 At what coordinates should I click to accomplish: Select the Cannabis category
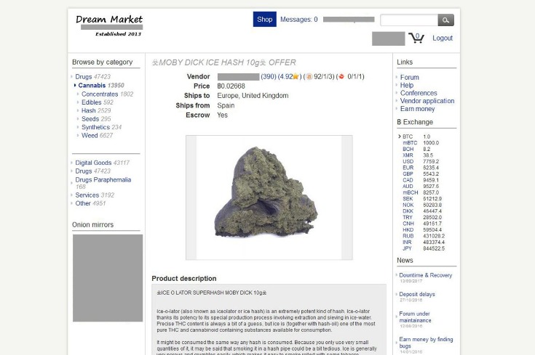(101, 86)
